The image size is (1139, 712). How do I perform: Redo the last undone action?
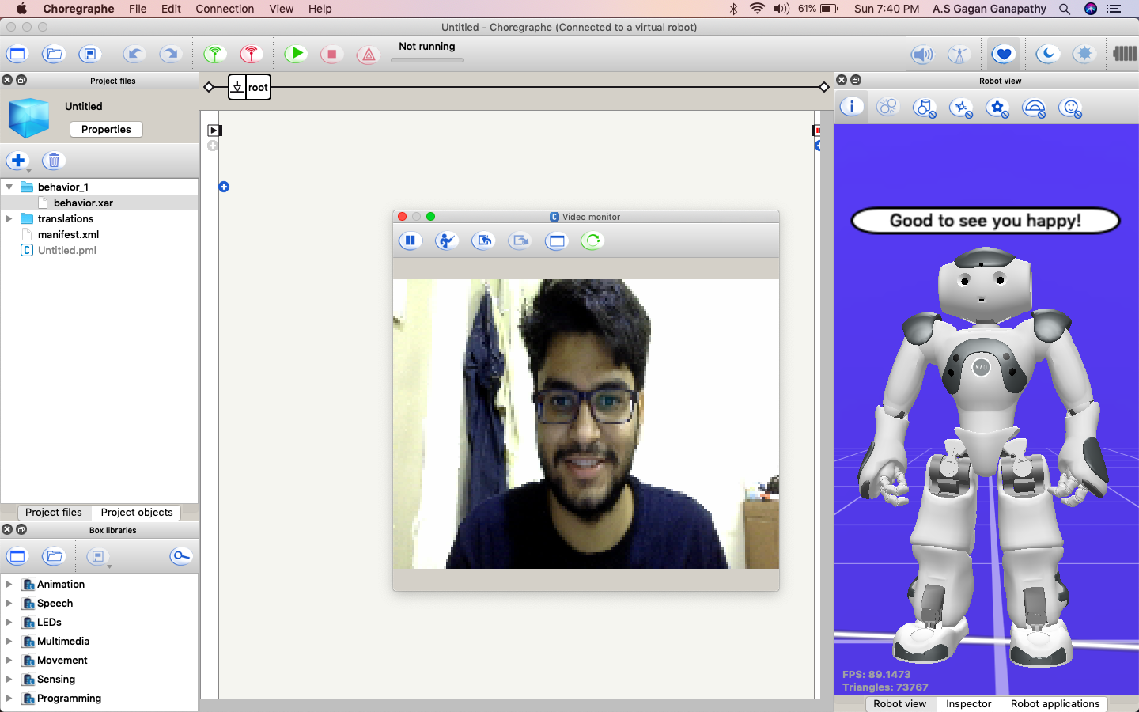(170, 55)
